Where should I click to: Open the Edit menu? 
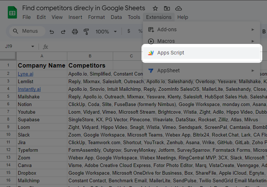pos(41,17)
